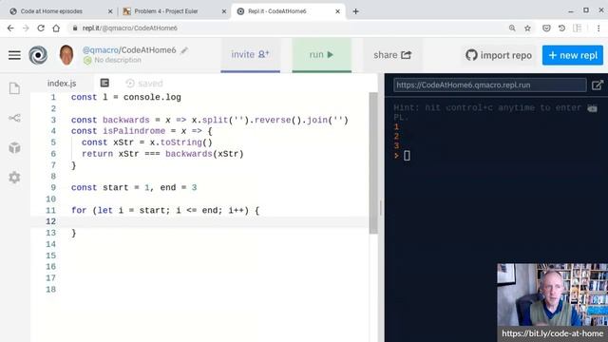Click the 'const backwards' code line
608x342 pixels.
[x=210, y=121]
